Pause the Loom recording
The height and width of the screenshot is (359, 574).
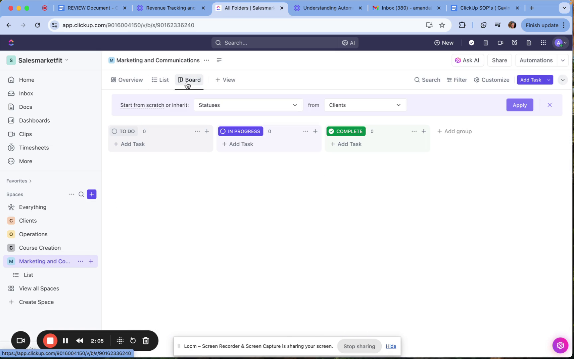pyautogui.click(x=65, y=341)
